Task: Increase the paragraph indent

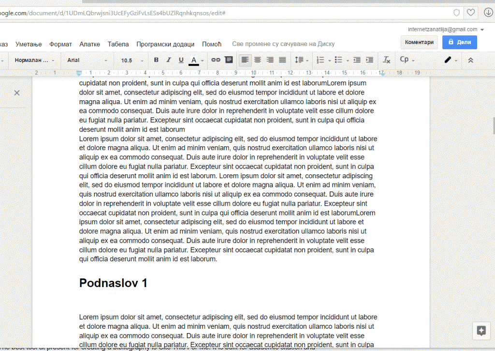Action: pyautogui.click(x=369, y=60)
